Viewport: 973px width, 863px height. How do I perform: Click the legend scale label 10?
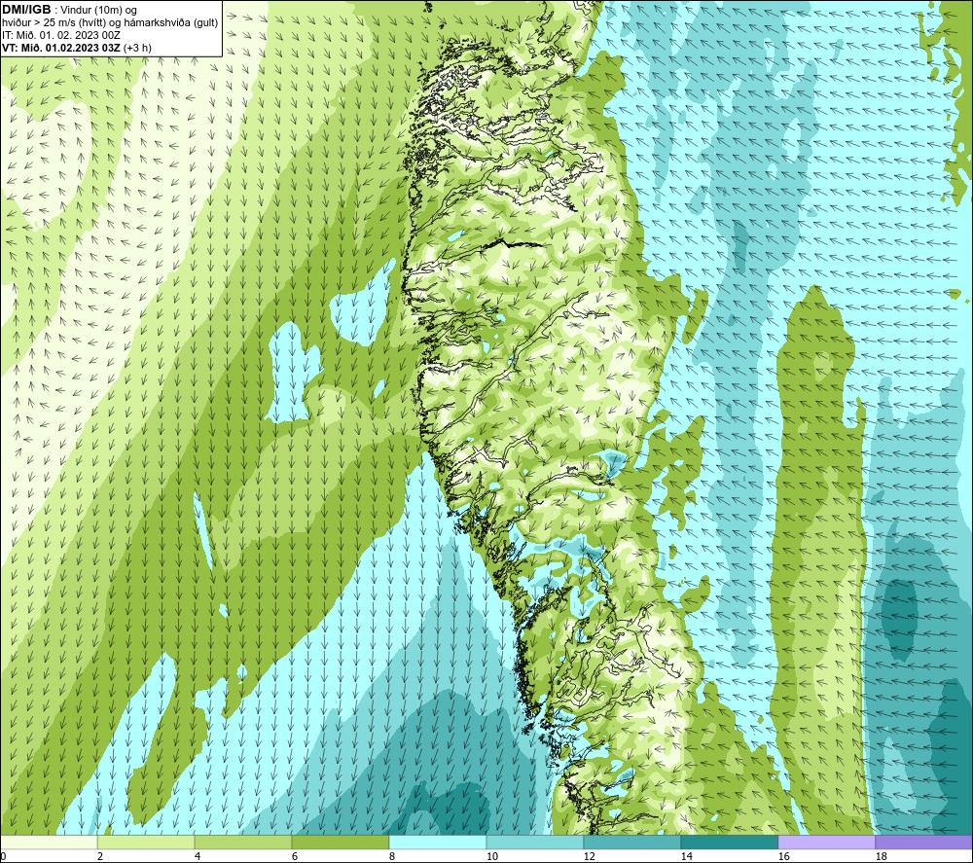(x=491, y=857)
